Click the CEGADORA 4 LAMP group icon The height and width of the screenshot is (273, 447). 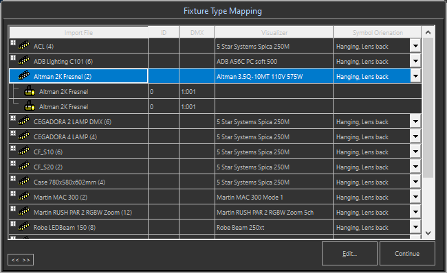coord(24,136)
